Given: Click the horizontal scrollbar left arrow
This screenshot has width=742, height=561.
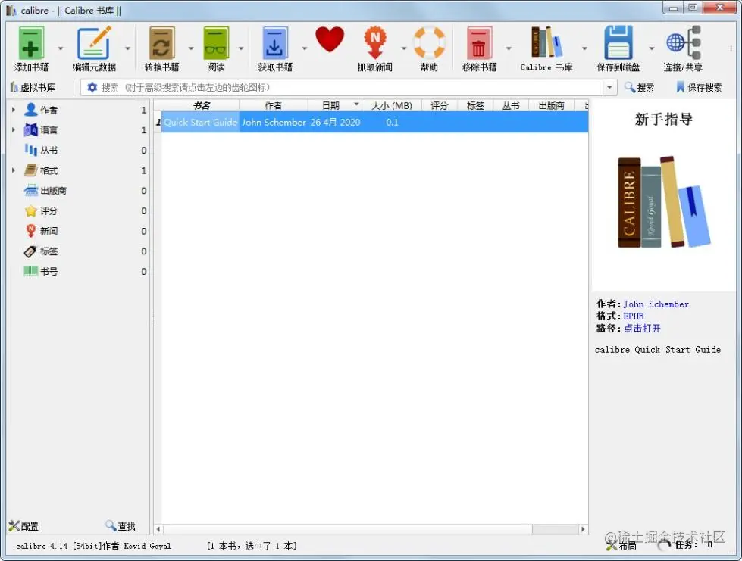Looking at the screenshot, I should pyautogui.click(x=158, y=529).
